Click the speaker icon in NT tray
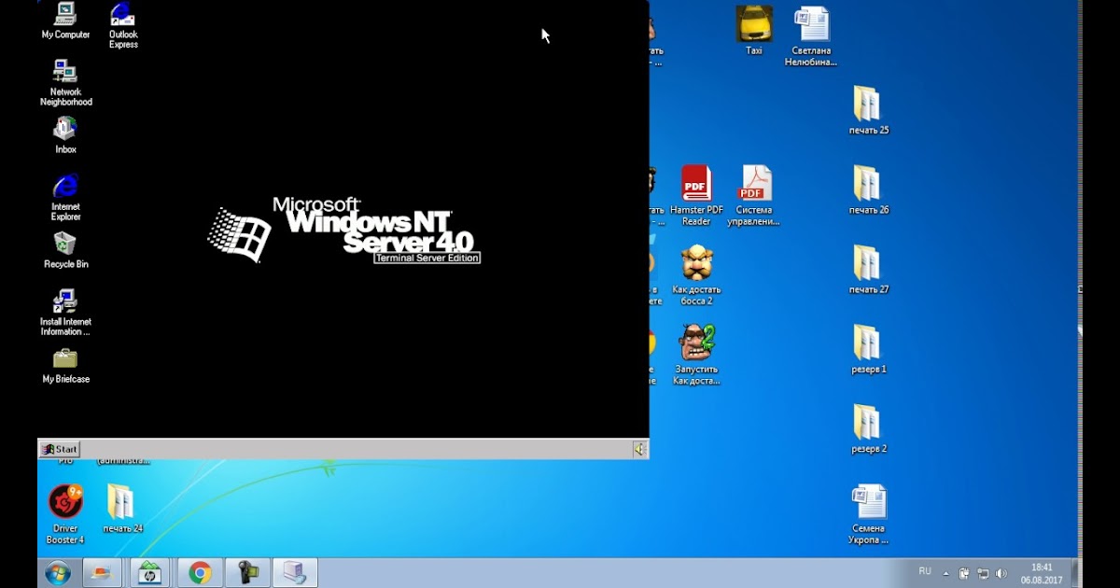 point(639,450)
